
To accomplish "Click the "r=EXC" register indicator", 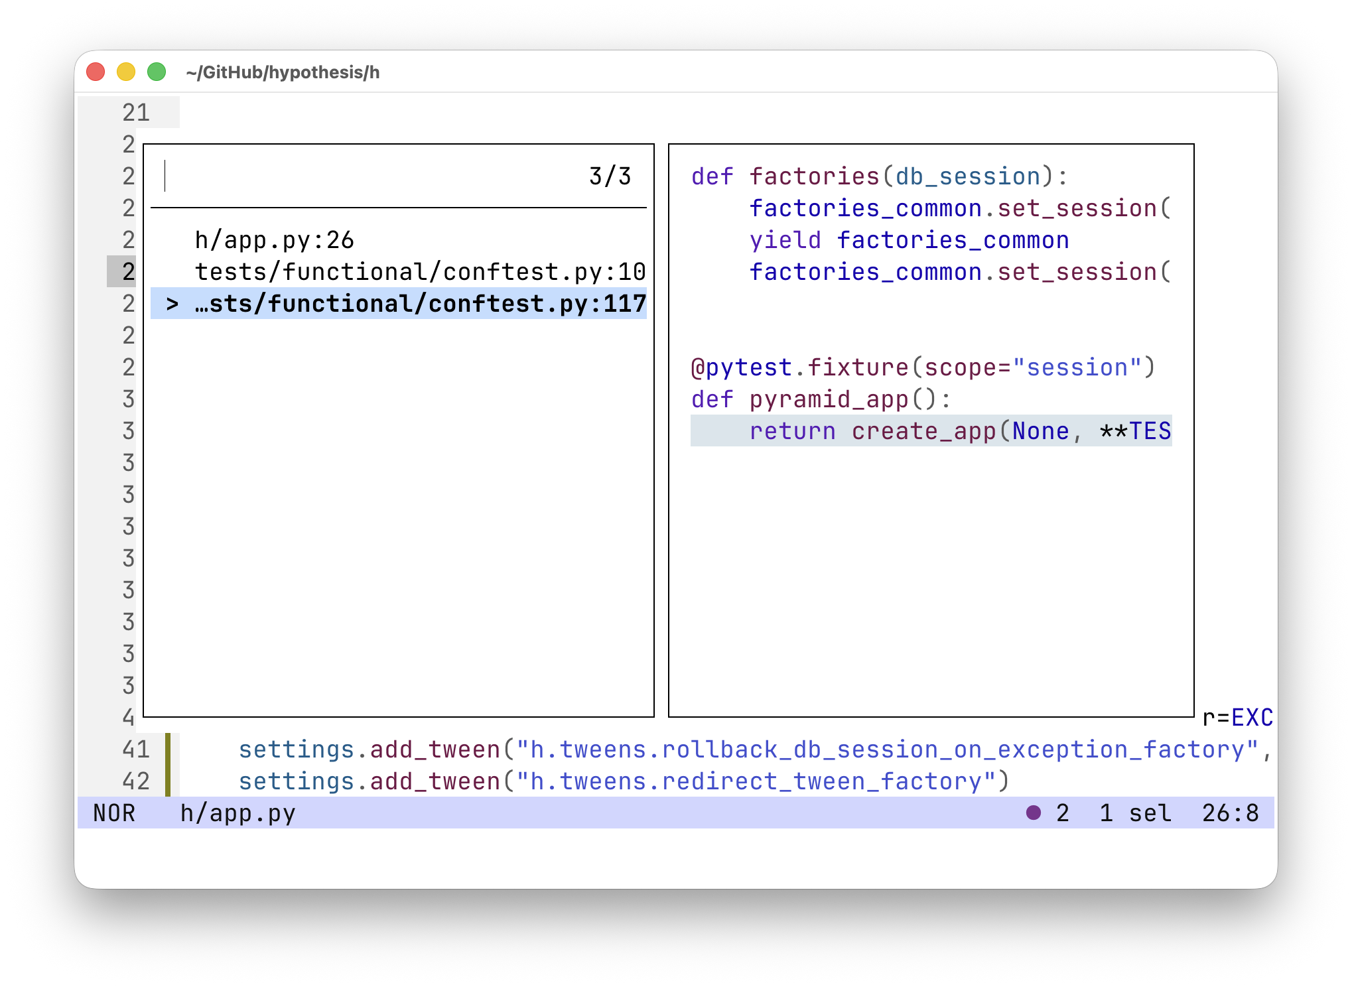I will [1239, 718].
